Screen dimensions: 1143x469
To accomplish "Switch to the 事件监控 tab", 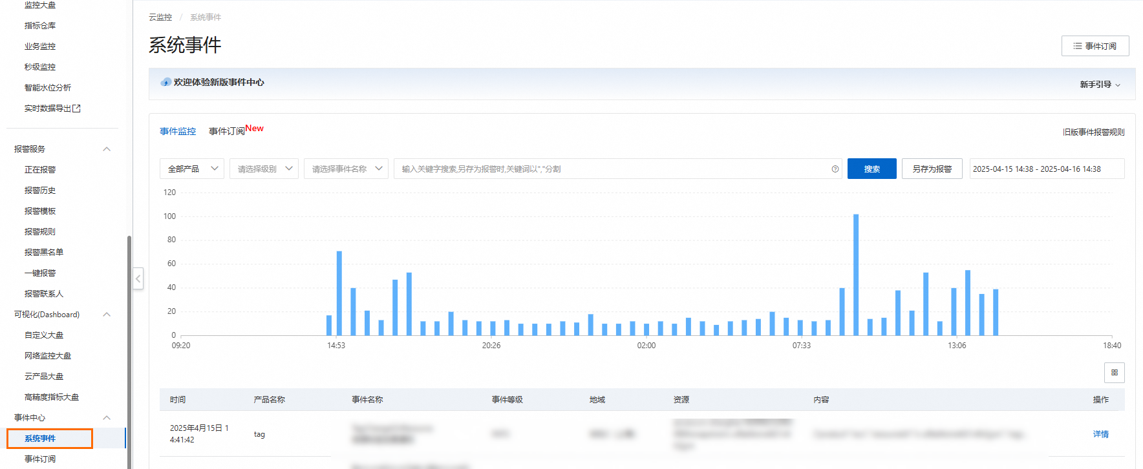I will click(178, 131).
